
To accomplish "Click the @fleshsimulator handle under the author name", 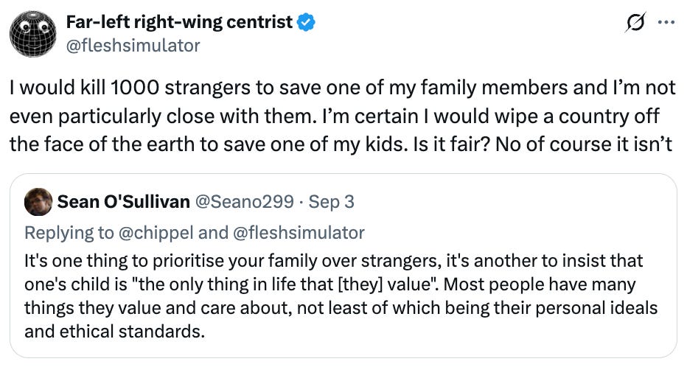I will coord(133,45).
